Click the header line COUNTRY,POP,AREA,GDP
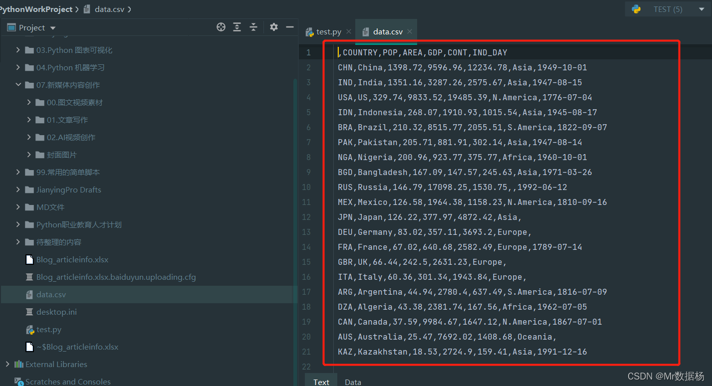The width and height of the screenshot is (712, 386). tap(423, 52)
